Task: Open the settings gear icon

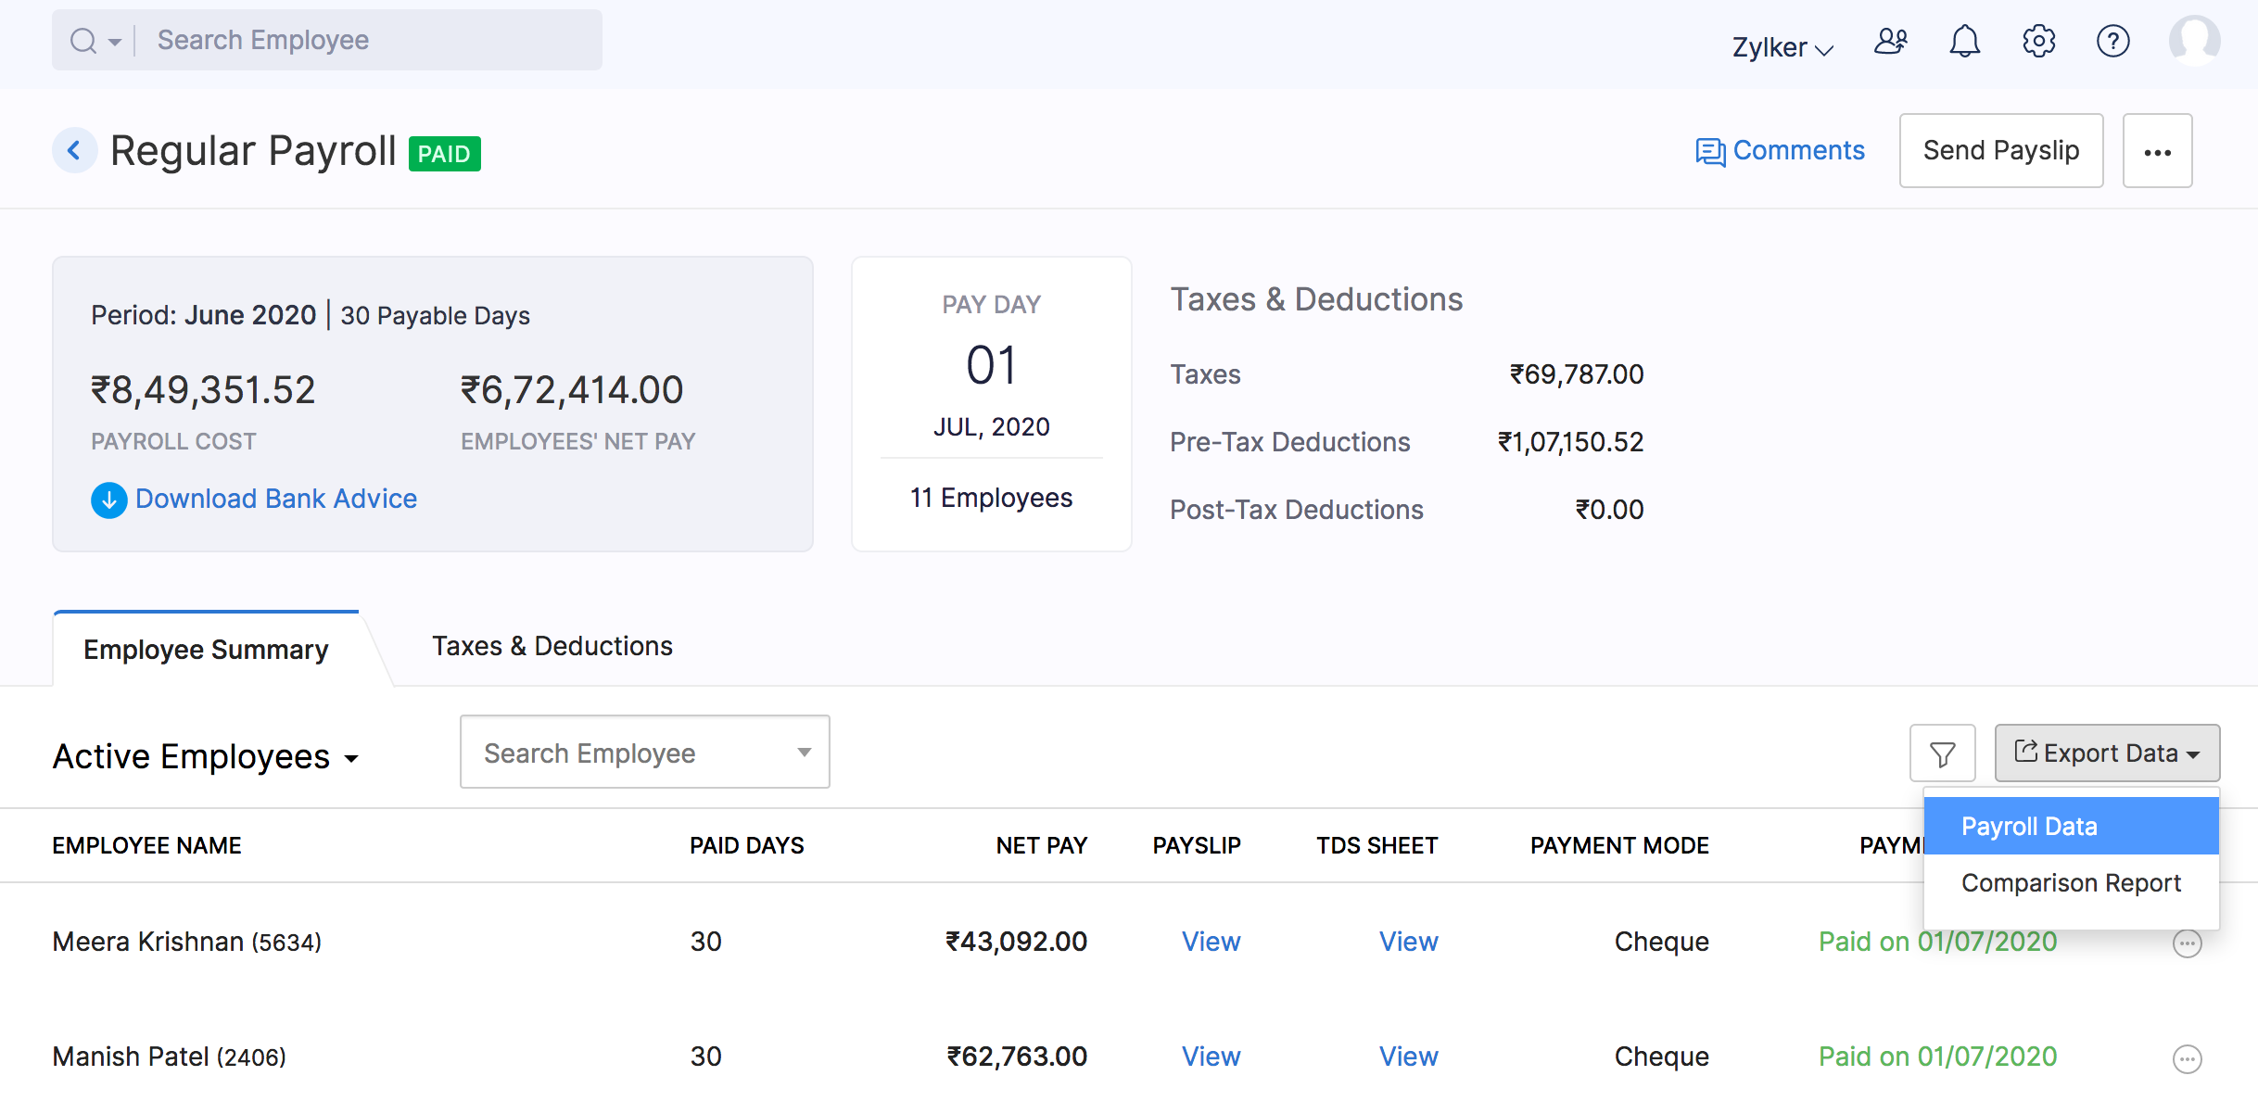Action: (x=2038, y=42)
